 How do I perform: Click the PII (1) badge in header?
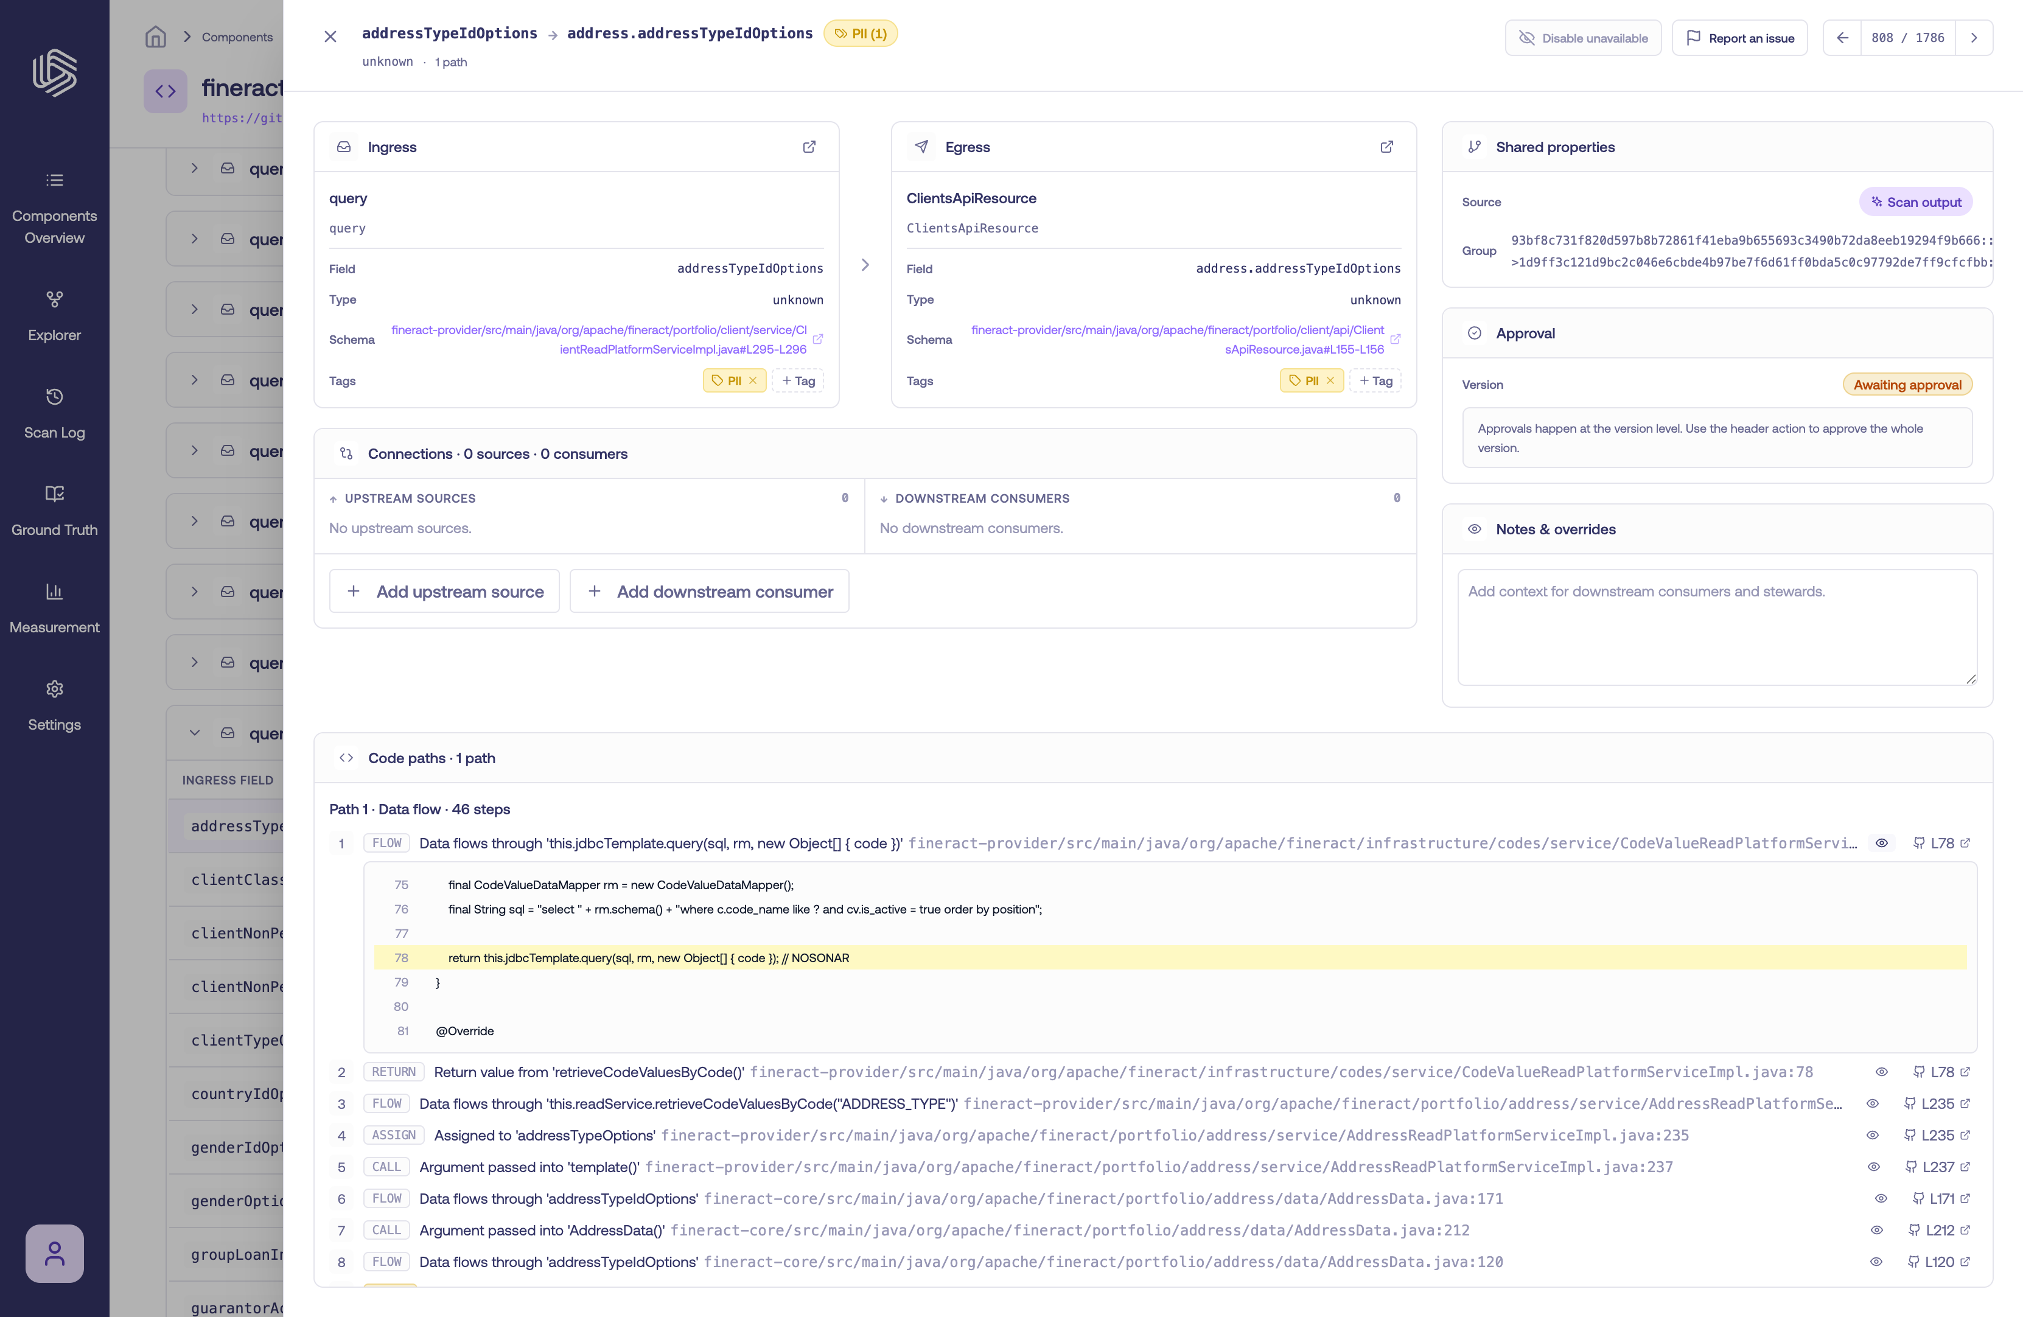[860, 33]
